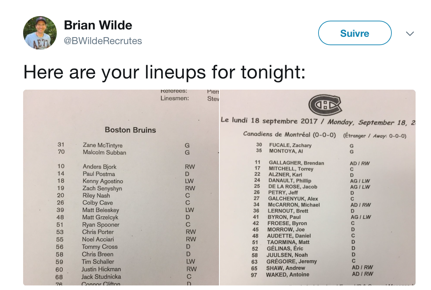This screenshot has height=290, width=431.
Task: Expand the tweet options chevron
Action: click(410, 34)
